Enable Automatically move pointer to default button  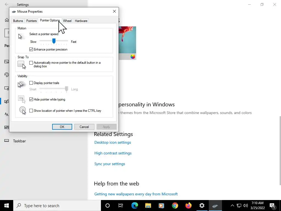coord(31,63)
